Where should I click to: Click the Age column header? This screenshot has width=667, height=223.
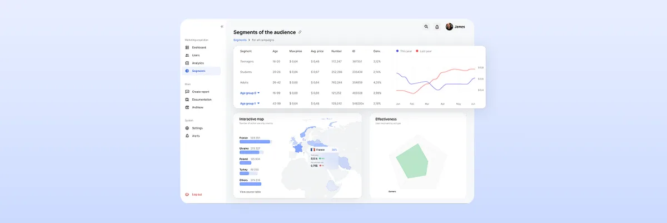click(x=275, y=51)
